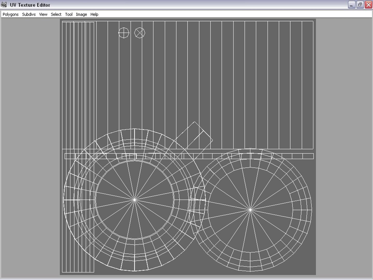Minimize the UV Texture Editor window
The height and width of the screenshot is (280, 373).
[352, 5]
